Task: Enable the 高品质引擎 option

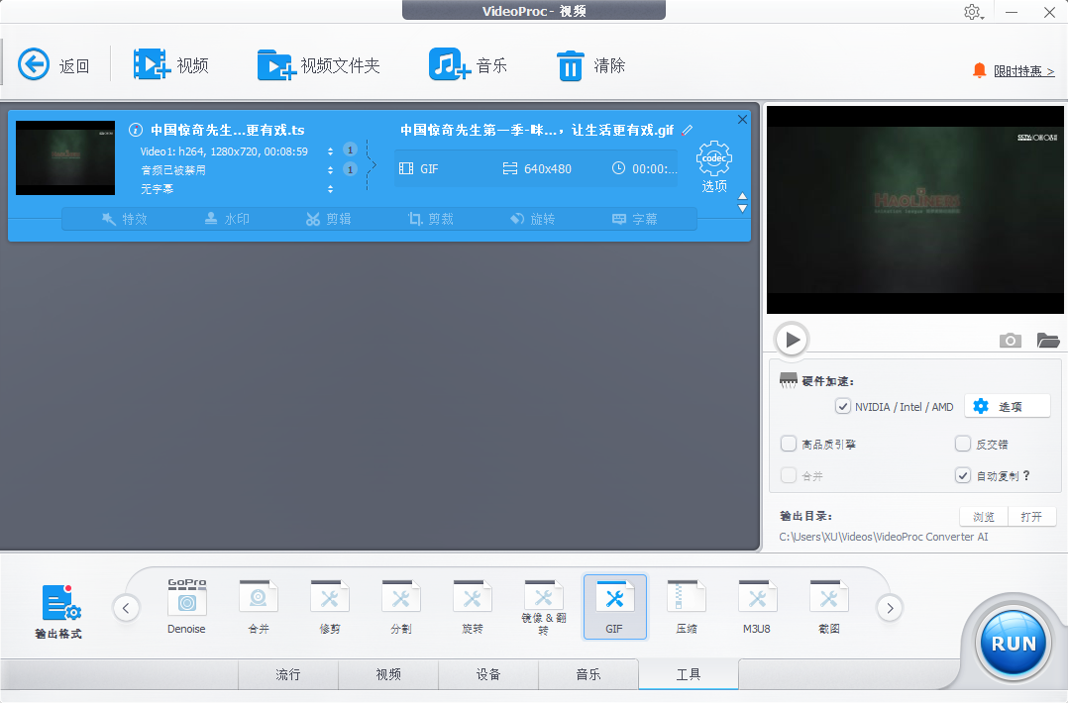Action: [789, 444]
